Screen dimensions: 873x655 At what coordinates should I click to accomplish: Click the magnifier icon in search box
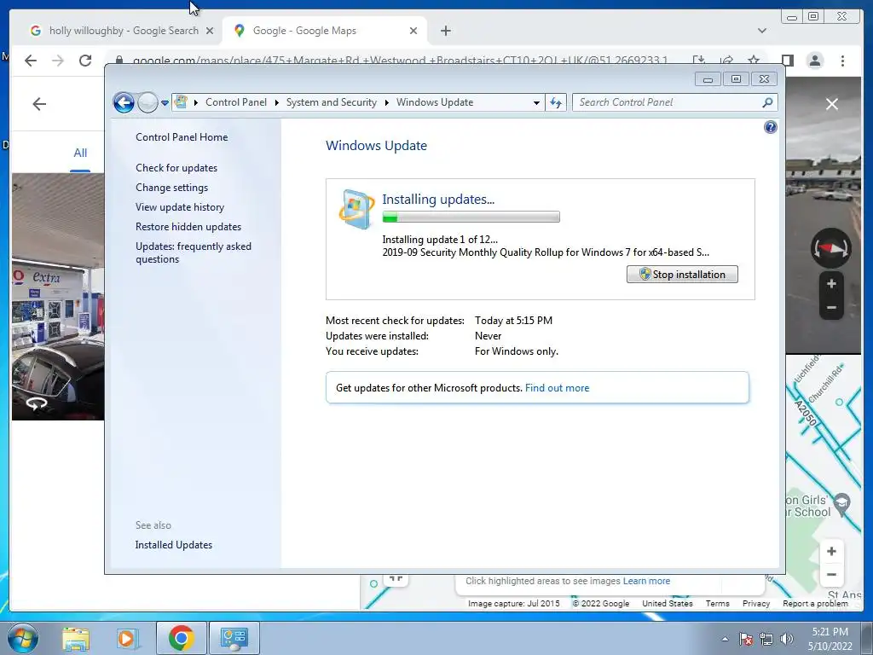tap(768, 102)
